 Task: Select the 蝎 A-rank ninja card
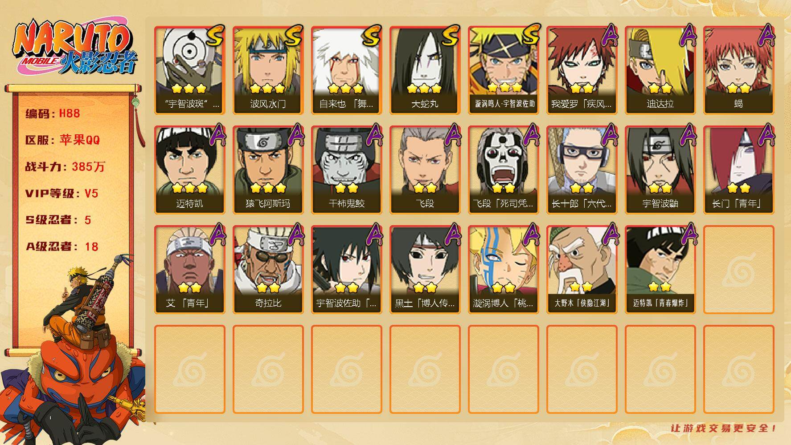coord(738,70)
